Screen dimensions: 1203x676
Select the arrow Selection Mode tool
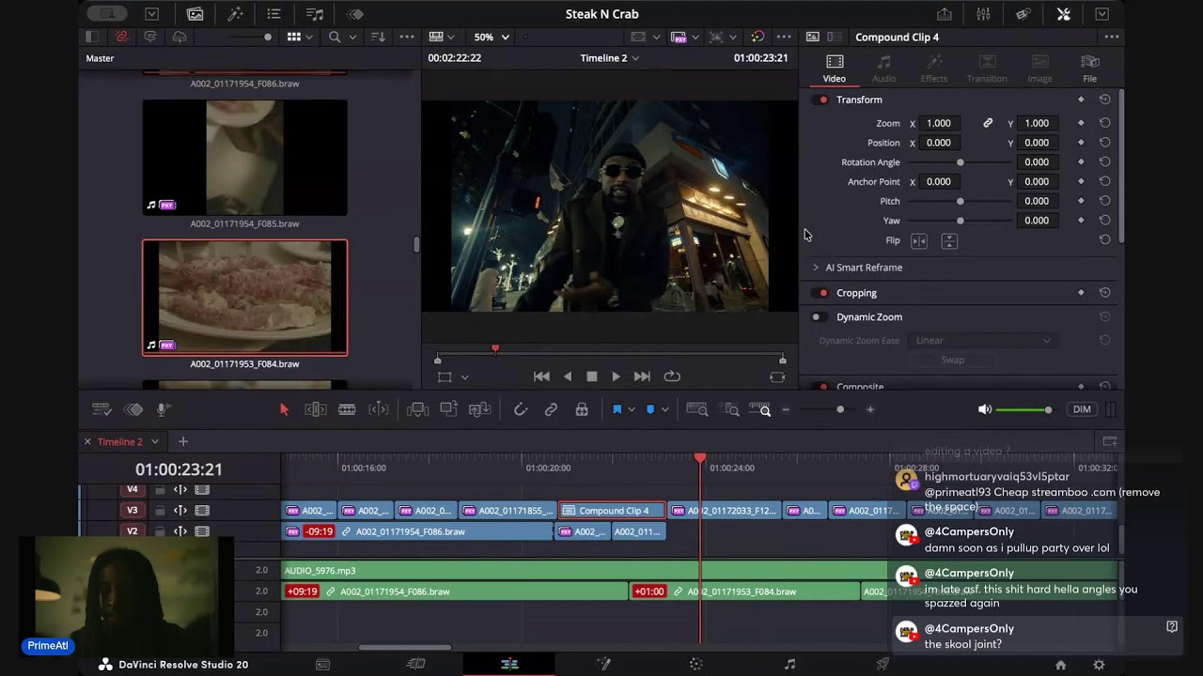(x=285, y=409)
